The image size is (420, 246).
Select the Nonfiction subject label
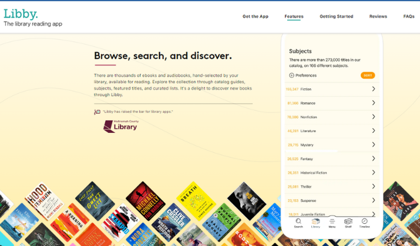[308, 117]
